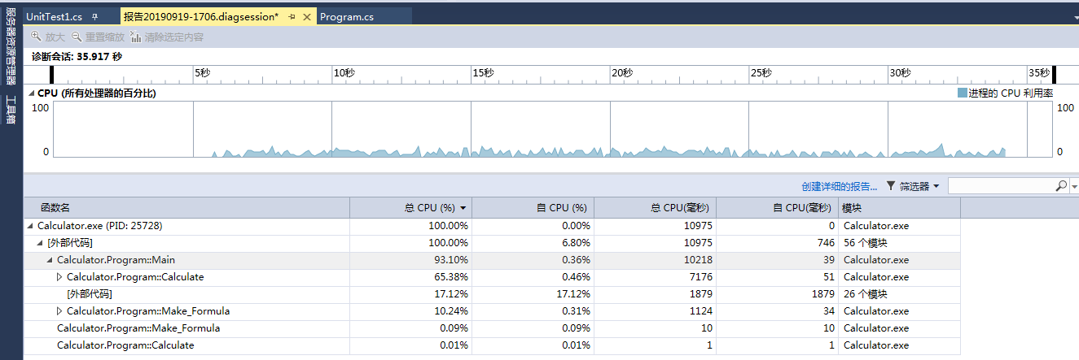Select Calculator.Program::Make_Formula row with 0.09%

(492, 328)
